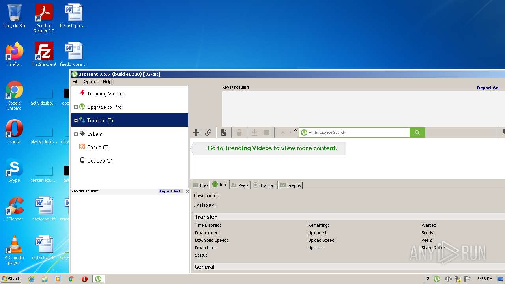Open Internet Explorer from taskbar
The width and height of the screenshot is (505, 284).
tap(31, 279)
